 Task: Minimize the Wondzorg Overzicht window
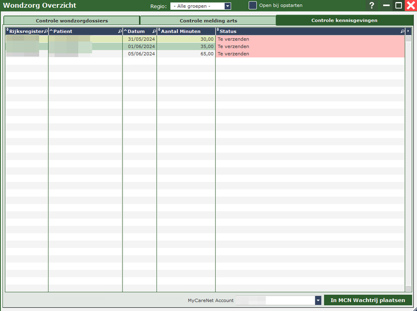(386, 5)
